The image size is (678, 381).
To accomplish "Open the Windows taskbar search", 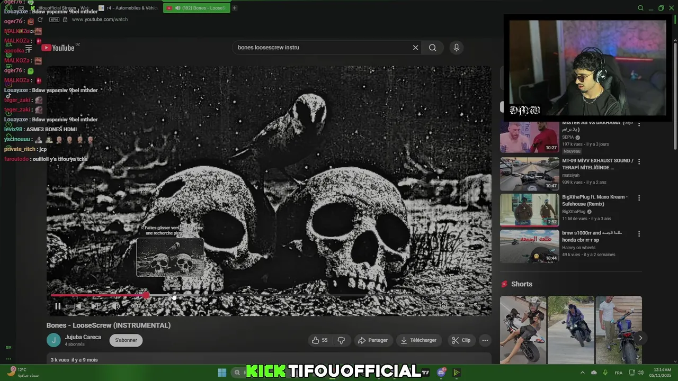I will (237, 373).
